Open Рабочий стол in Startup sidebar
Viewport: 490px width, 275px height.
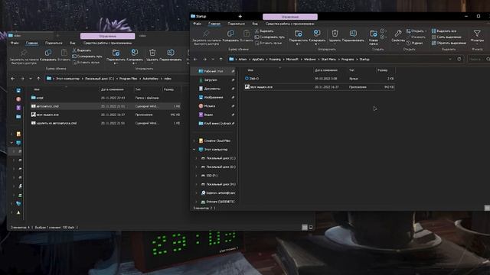coord(214,71)
